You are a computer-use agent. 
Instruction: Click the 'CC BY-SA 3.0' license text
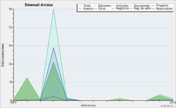(x=167, y=106)
